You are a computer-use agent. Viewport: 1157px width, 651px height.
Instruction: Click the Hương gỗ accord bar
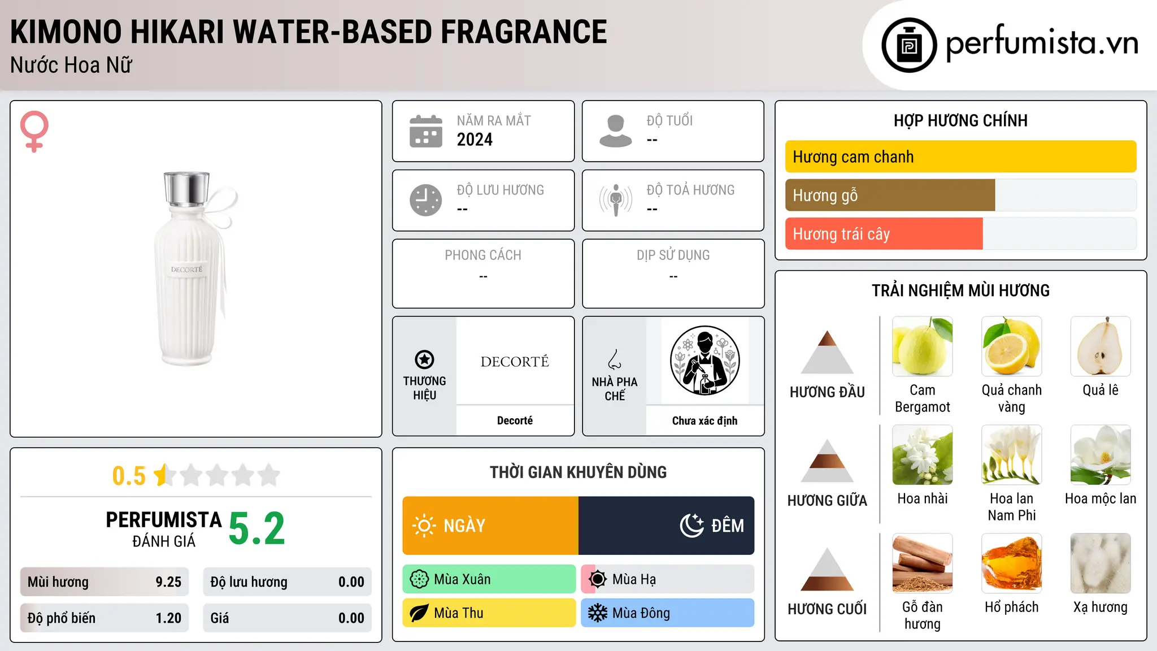[x=960, y=195]
